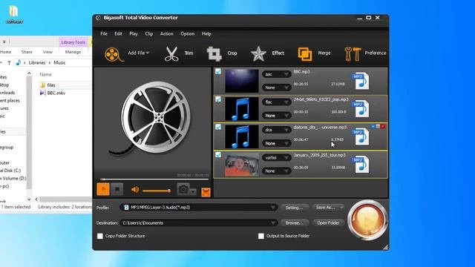475x267 pixels.
Task: Click the app logo in title bar
Action: click(x=98, y=18)
